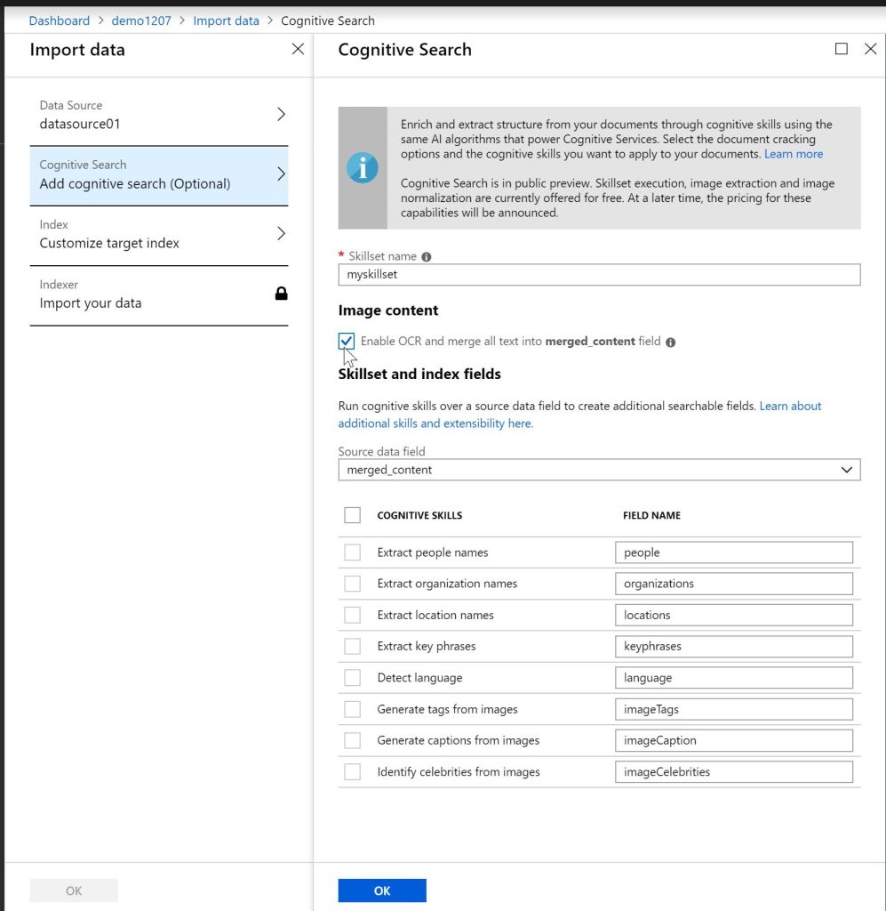Expand the Data Source datasource01 step

click(x=159, y=115)
